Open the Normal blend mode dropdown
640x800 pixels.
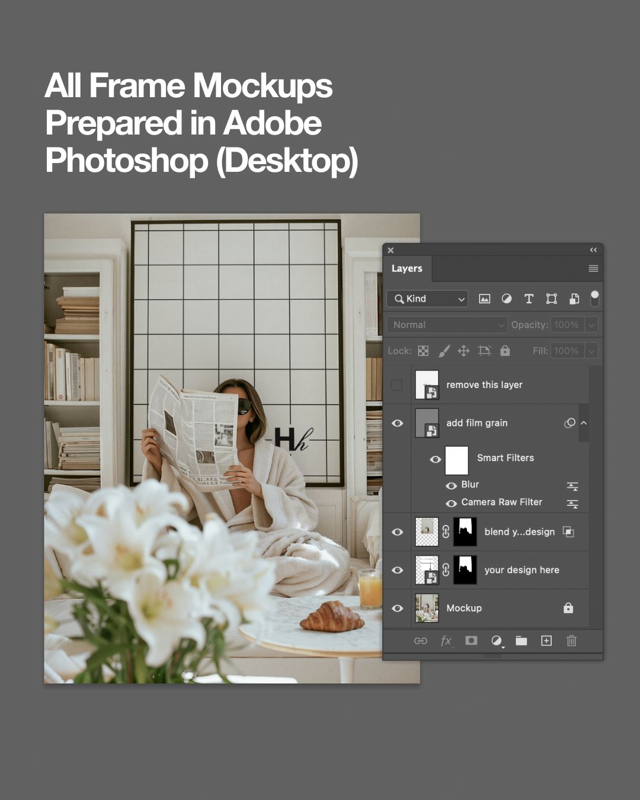pos(447,325)
